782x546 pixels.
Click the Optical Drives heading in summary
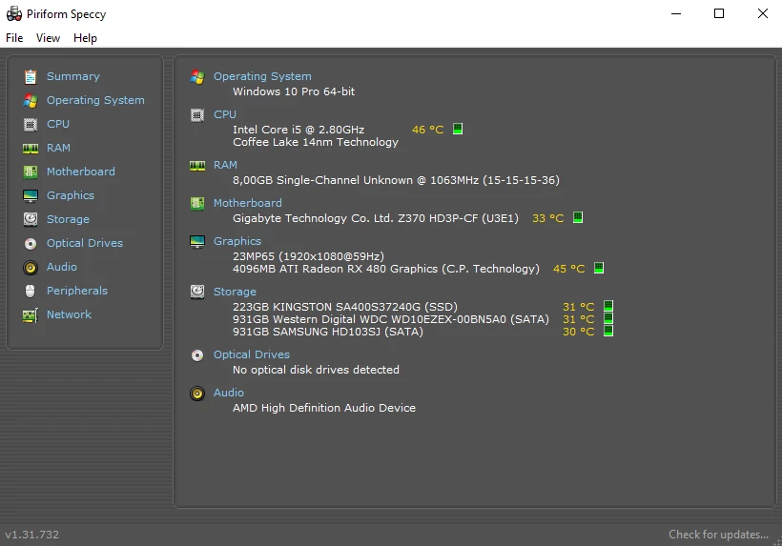252,354
